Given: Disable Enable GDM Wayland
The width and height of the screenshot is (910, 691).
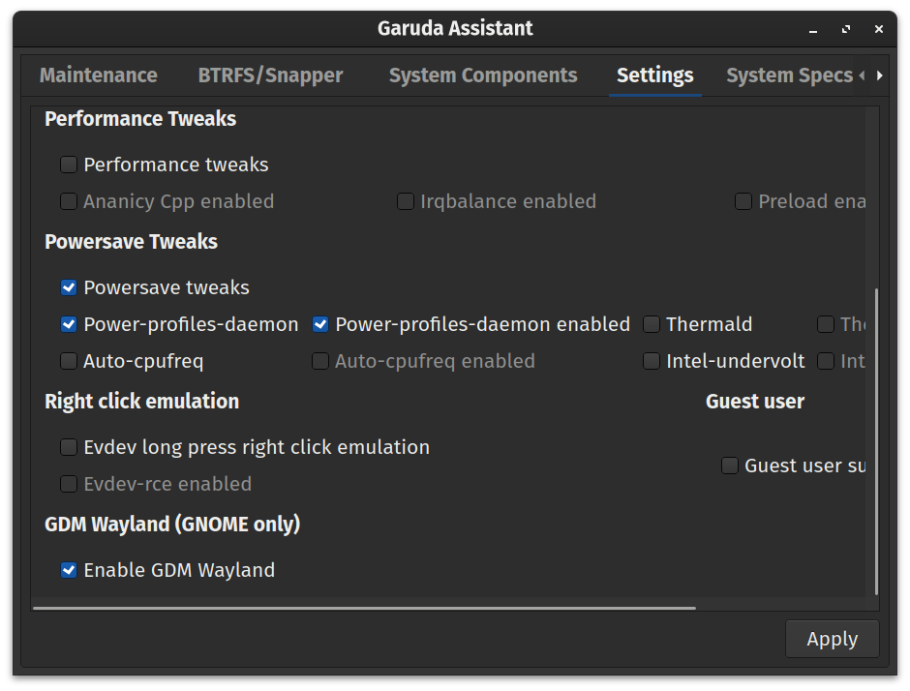Looking at the screenshot, I should [x=69, y=570].
